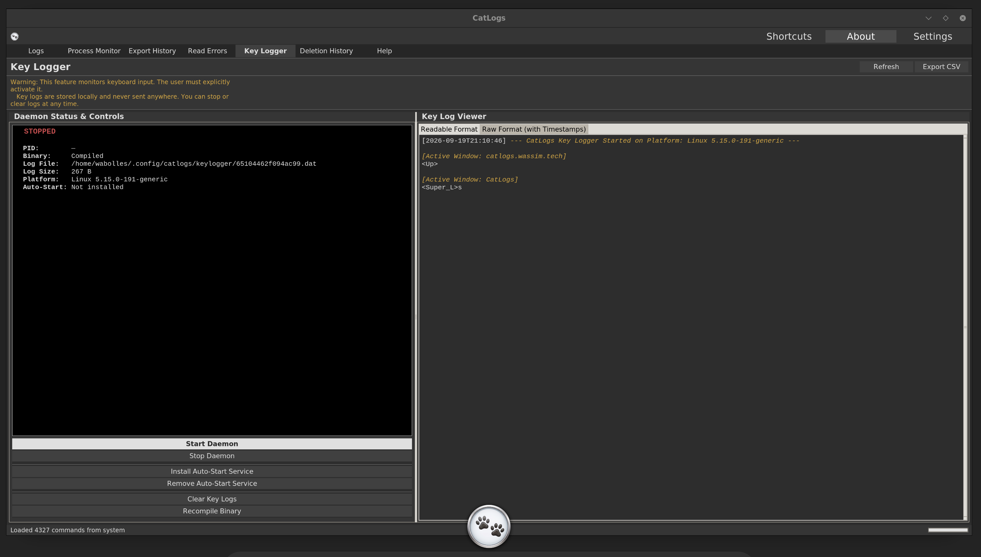Maximize the CatLogs window via diamond icon
The width and height of the screenshot is (981, 557).
(x=946, y=18)
